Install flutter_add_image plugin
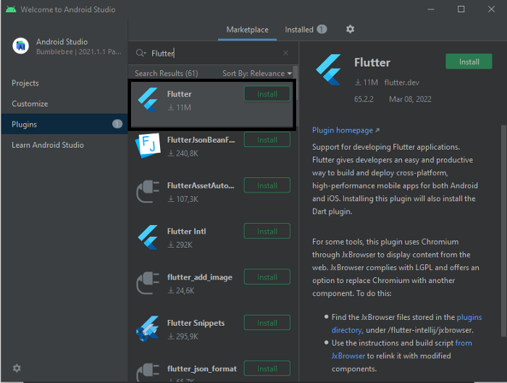Screen dimensions: 507x383 click(x=267, y=277)
